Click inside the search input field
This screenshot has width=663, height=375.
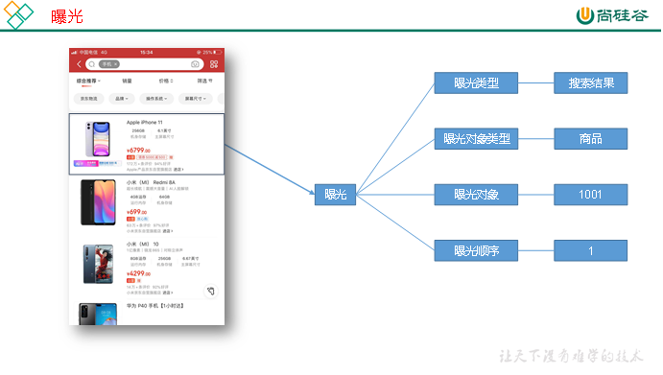point(145,64)
